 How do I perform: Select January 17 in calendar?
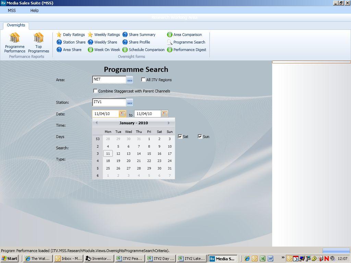(170, 154)
